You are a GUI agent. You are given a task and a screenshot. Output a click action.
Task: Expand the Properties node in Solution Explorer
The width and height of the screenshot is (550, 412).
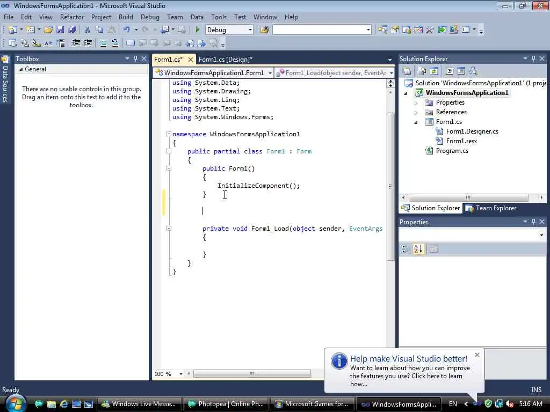416,102
